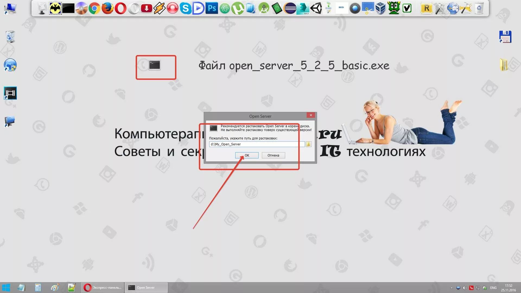Switch to Opera Экспресс-панель taskbar item
The image size is (521, 293).
pyautogui.click(x=103, y=287)
